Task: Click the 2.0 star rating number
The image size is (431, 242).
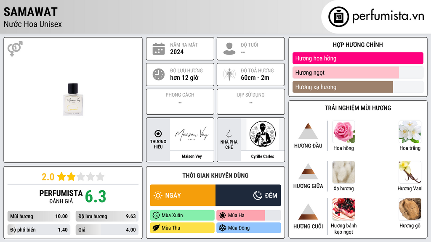Action: coord(48,177)
